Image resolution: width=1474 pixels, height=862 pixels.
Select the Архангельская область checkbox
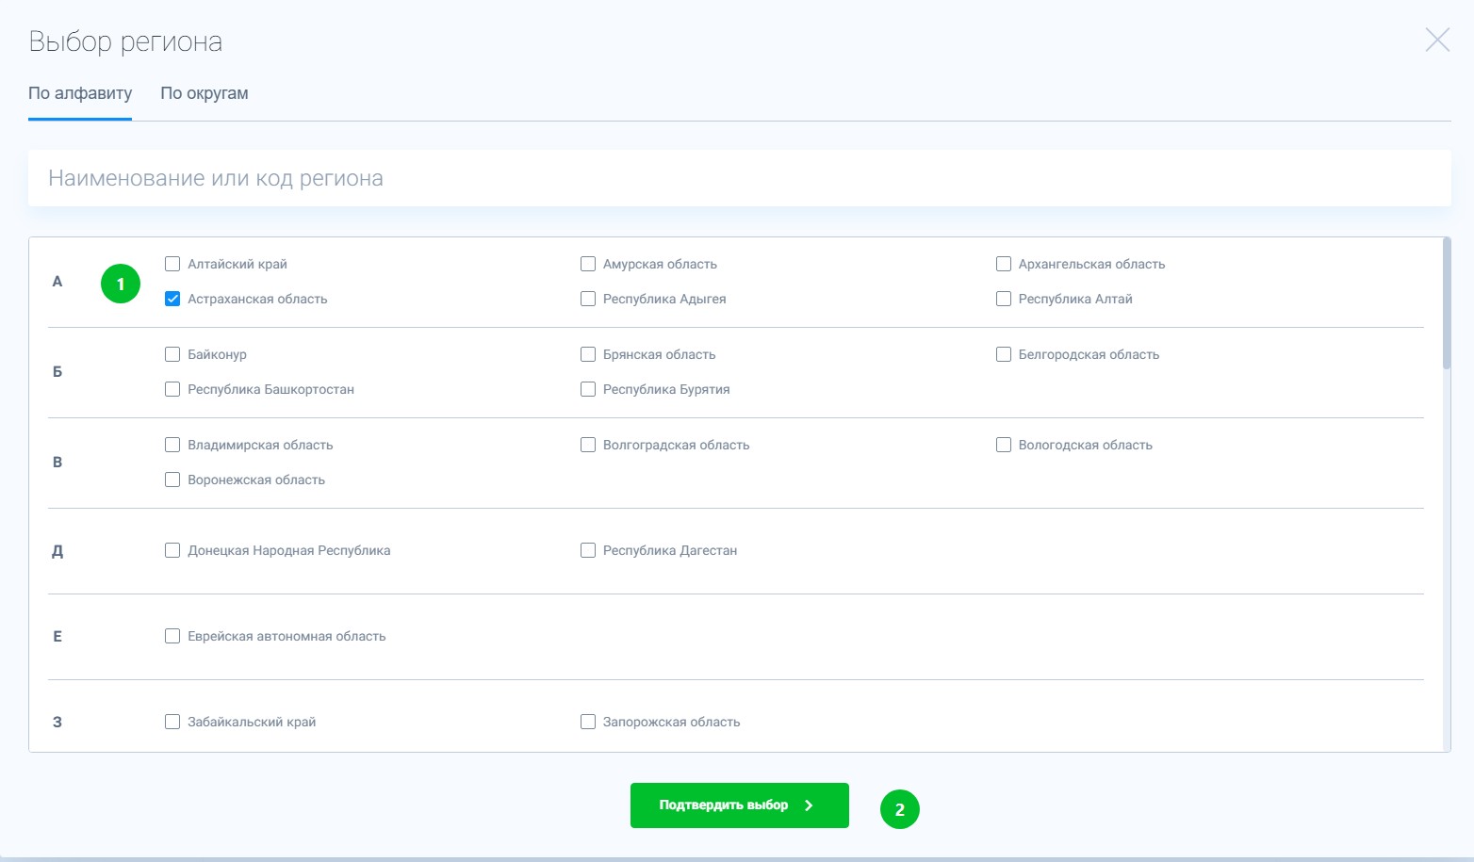(x=1004, y=264)
